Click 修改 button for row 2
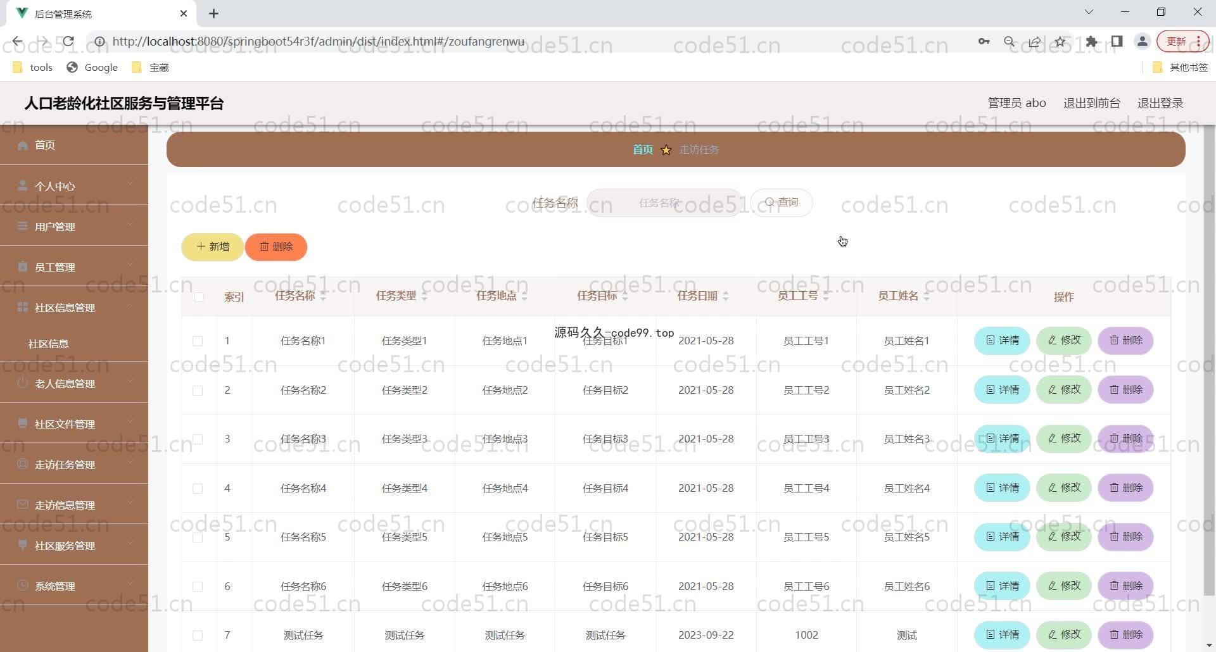 pos(1063,390)
